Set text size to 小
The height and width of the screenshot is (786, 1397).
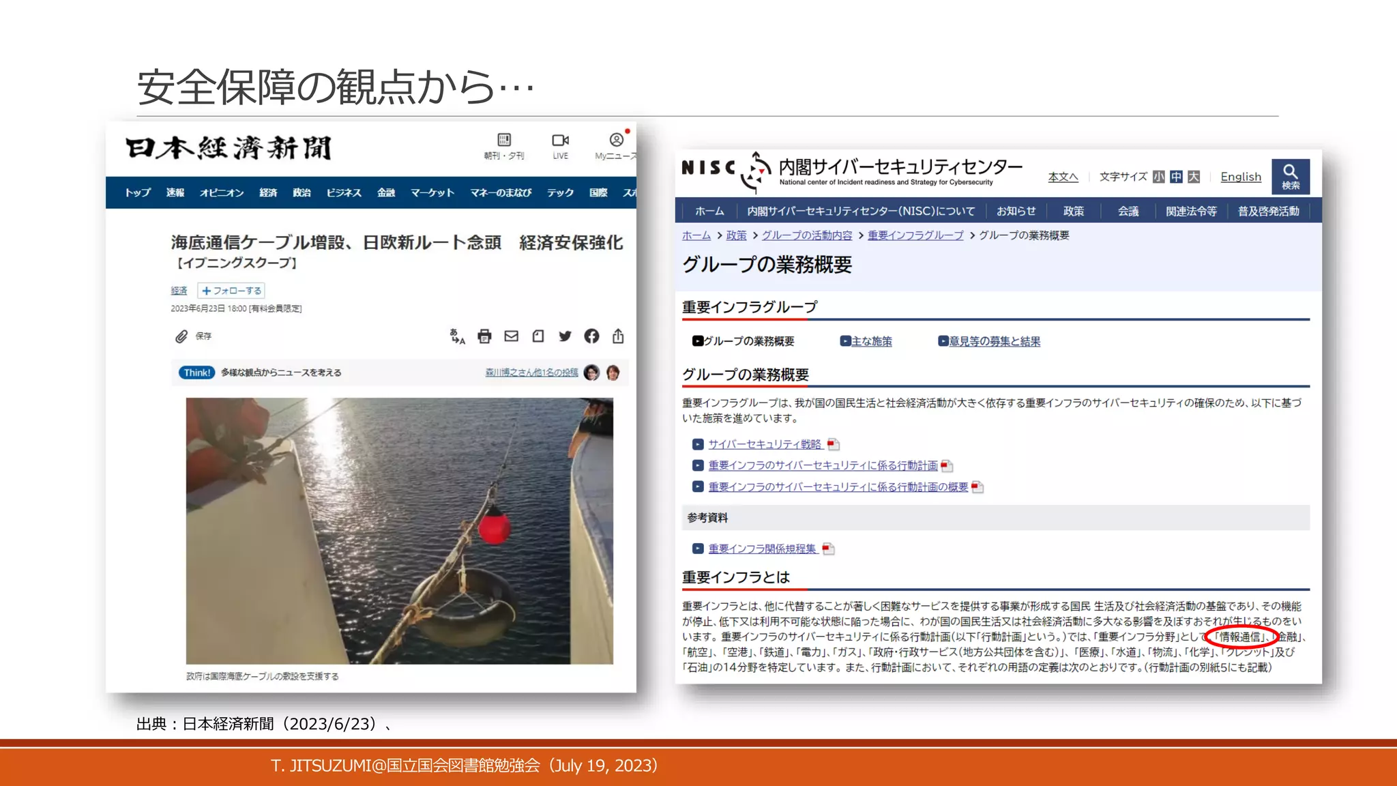[x=1159, y=177]
